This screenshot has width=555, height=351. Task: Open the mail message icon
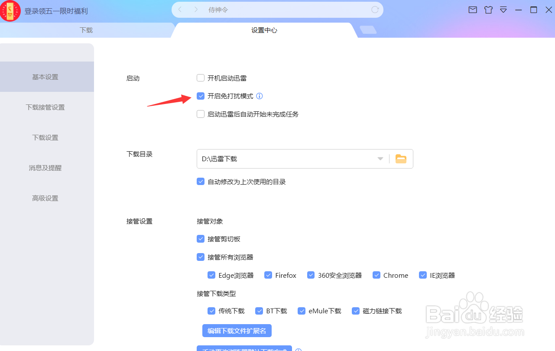click(x=473, y=10)
